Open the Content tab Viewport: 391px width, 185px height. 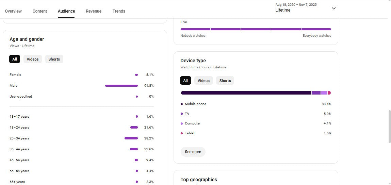pyautogui.click(x=40, y=11)
